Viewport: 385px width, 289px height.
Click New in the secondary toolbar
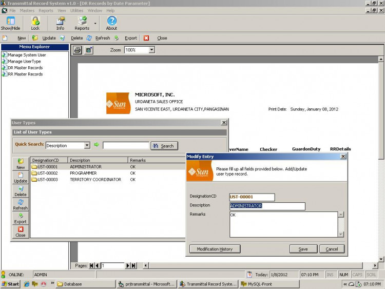pos(22,38)
